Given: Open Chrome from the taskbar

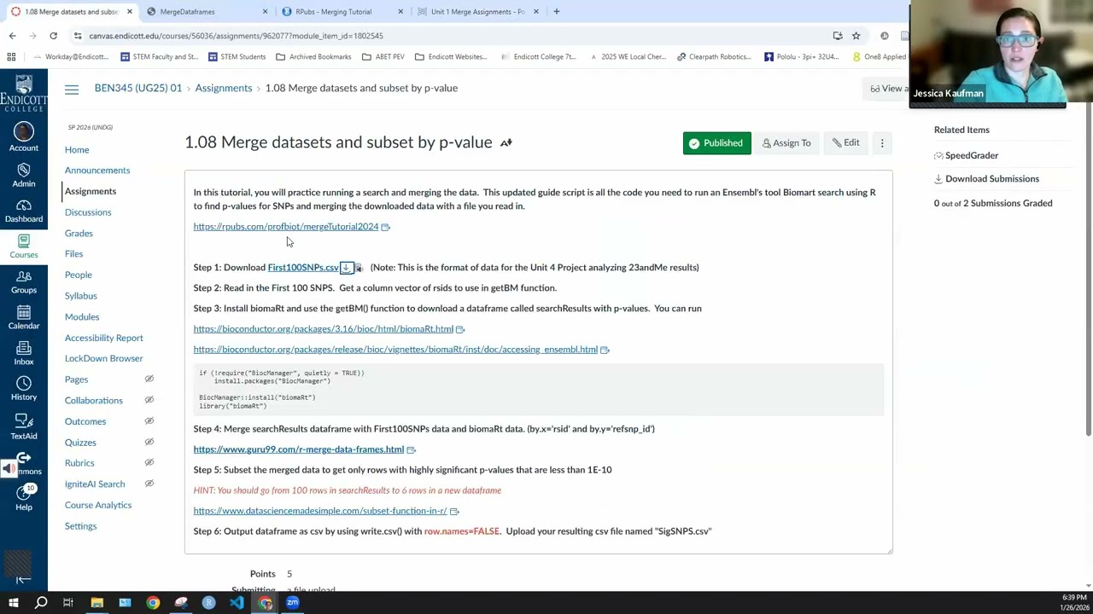Looking at the screenshot, I should pos(153,603).
